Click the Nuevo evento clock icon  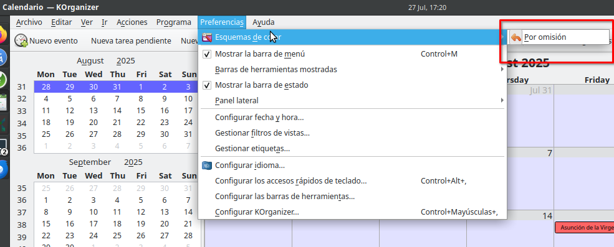(x=21, y=40)
